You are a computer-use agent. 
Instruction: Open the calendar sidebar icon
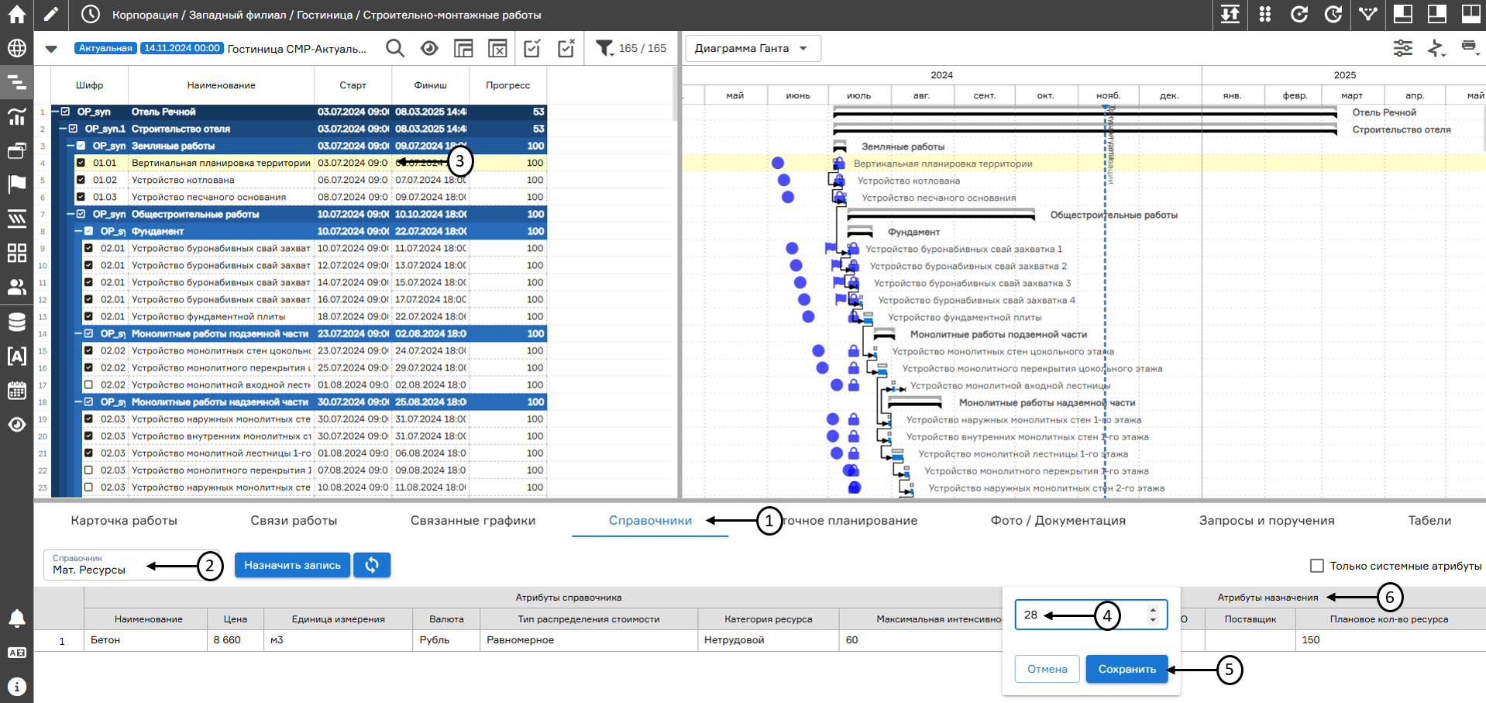click(16, 390)
